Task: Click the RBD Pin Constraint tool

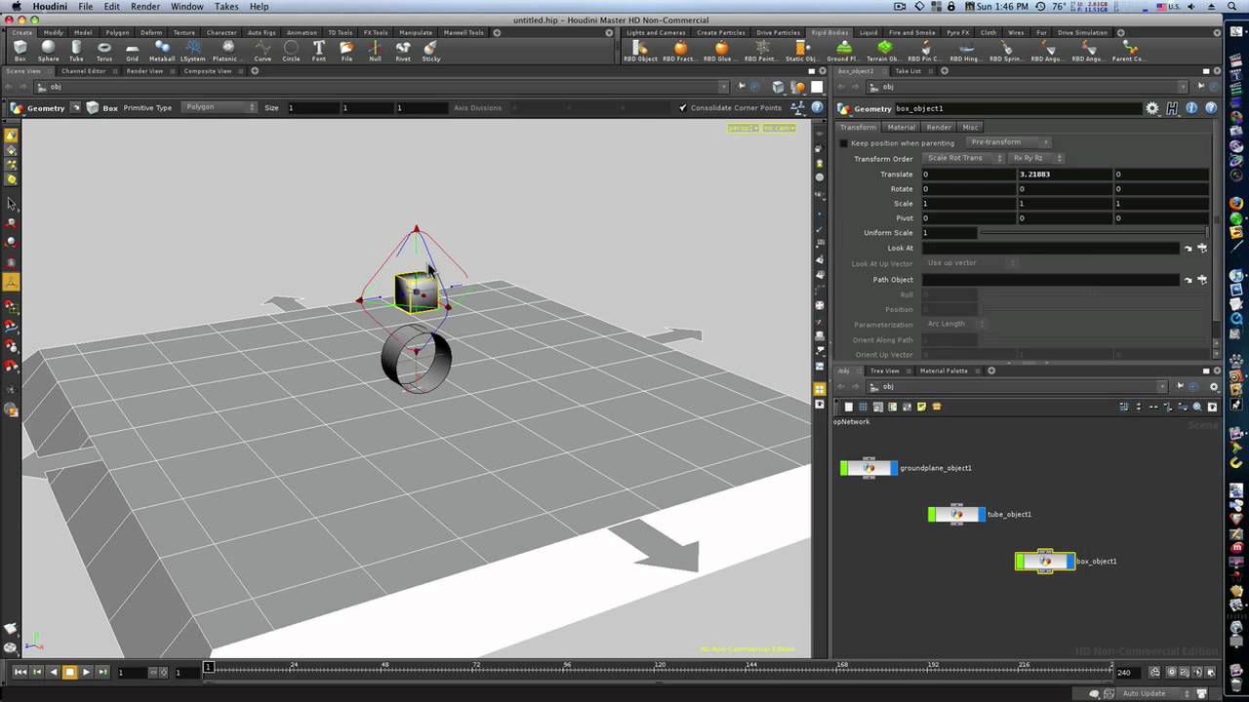Action: point(924,51)
